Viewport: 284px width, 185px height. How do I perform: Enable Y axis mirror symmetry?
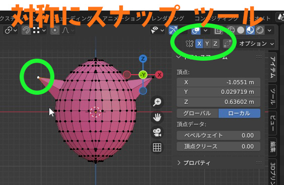(207, 44)
